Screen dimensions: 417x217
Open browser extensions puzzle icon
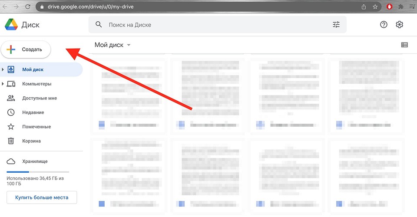(400, 7)
